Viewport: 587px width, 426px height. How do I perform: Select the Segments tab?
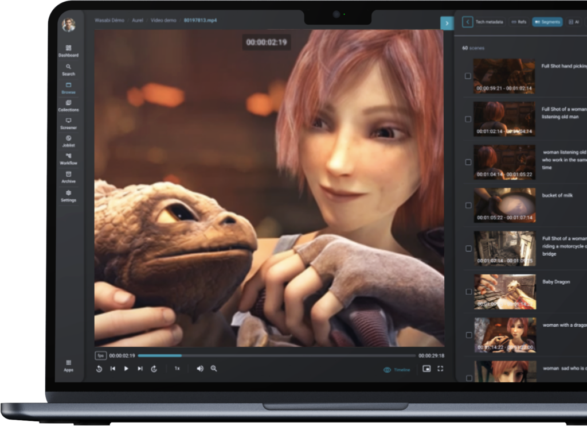click(x=547, y=22)
